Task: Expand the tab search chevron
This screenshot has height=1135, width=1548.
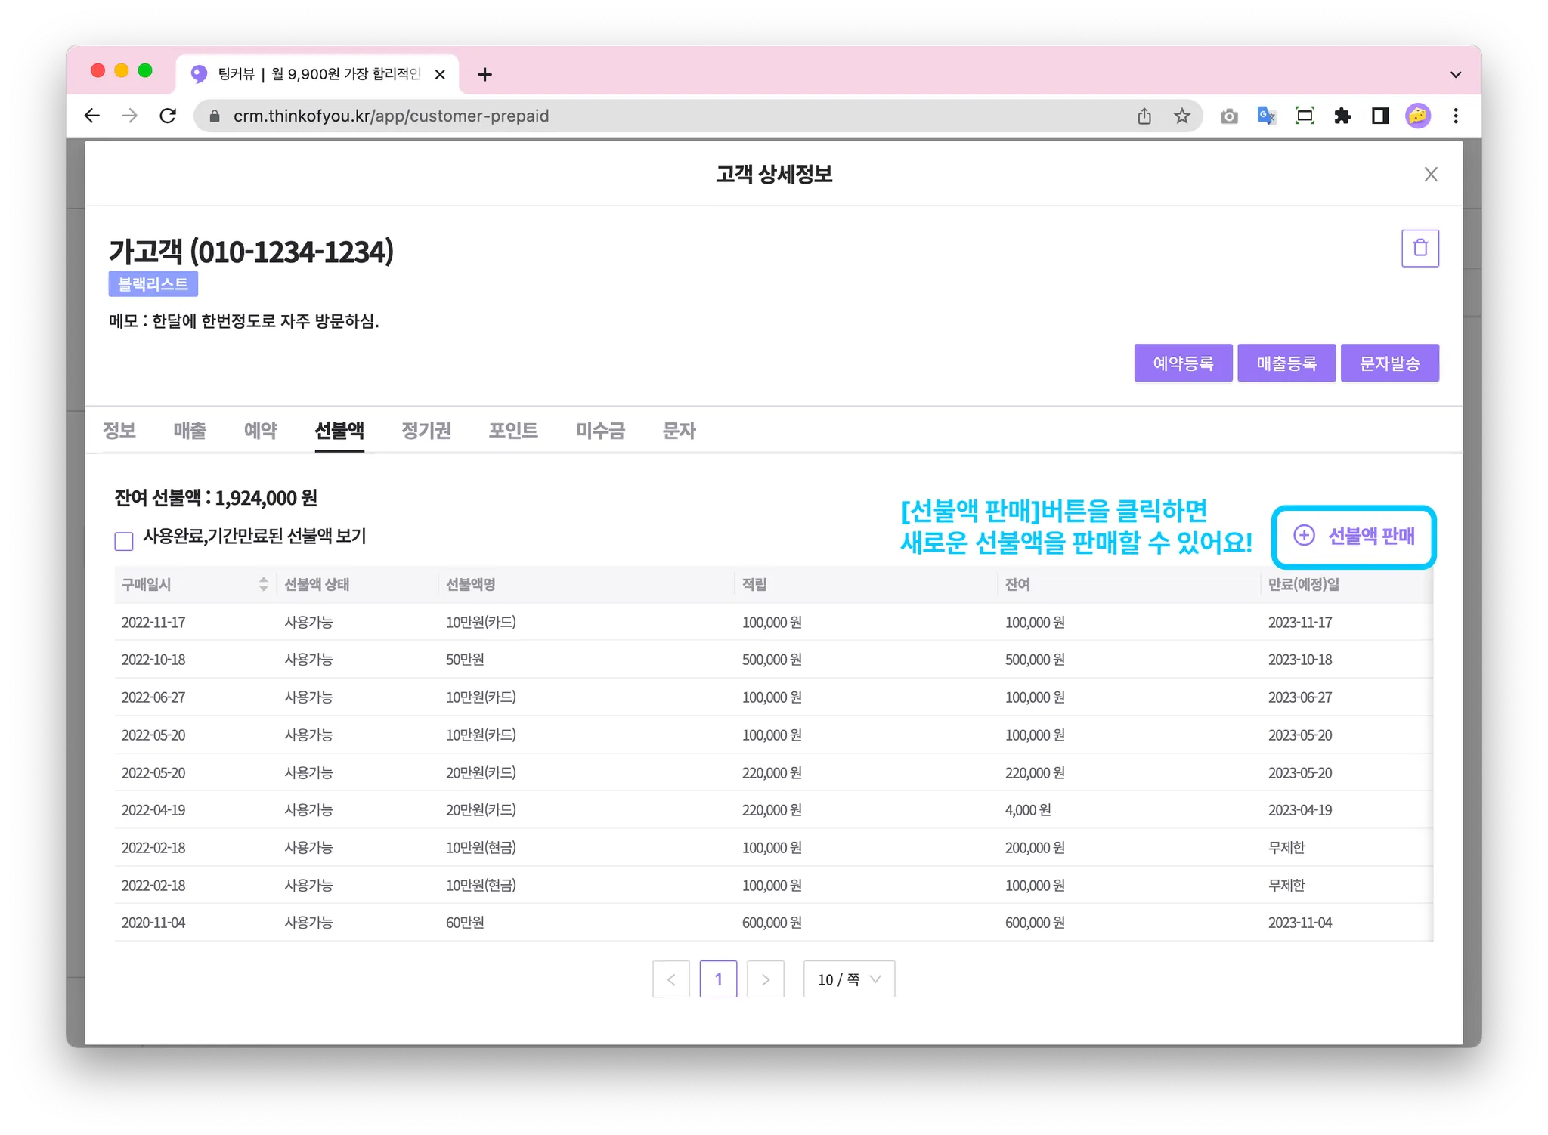Action: 1456,74
